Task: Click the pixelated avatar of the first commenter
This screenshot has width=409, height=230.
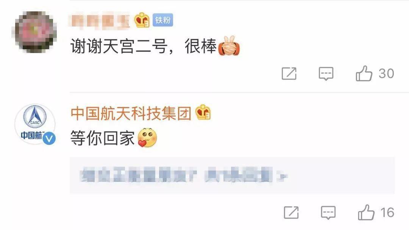Action: point(34,32)
